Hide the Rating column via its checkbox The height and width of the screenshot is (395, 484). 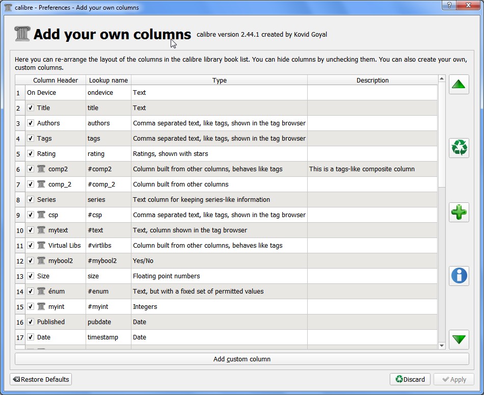[x=31, y=154]
